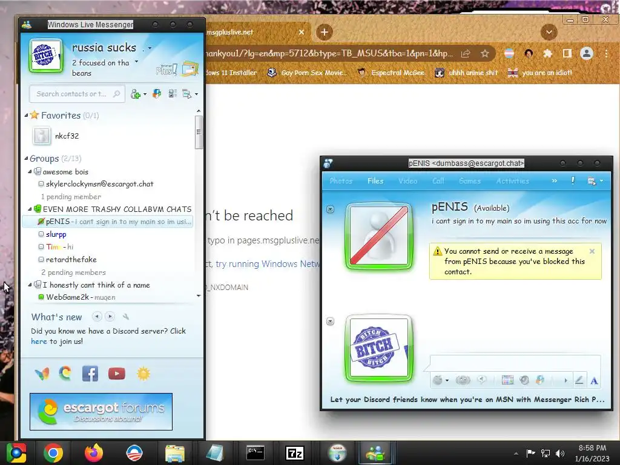Open Activities in chat window
The image size is (620, 465).
coord(512,180)
